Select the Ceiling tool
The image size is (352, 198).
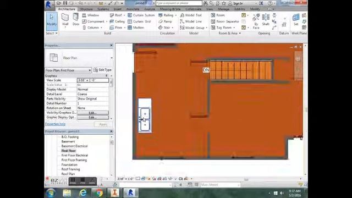(117, 21)
